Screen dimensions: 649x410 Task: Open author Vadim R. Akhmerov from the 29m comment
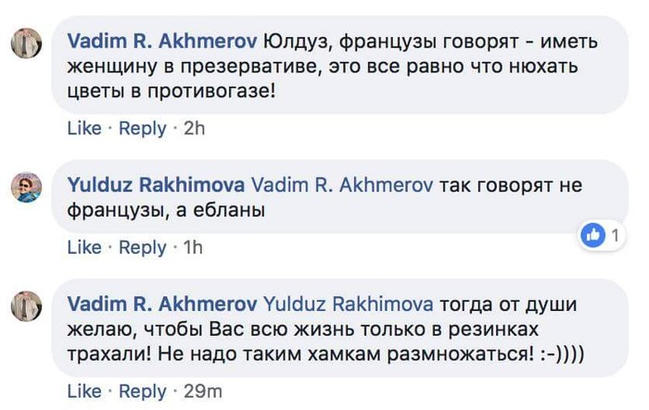coord(163,303)
